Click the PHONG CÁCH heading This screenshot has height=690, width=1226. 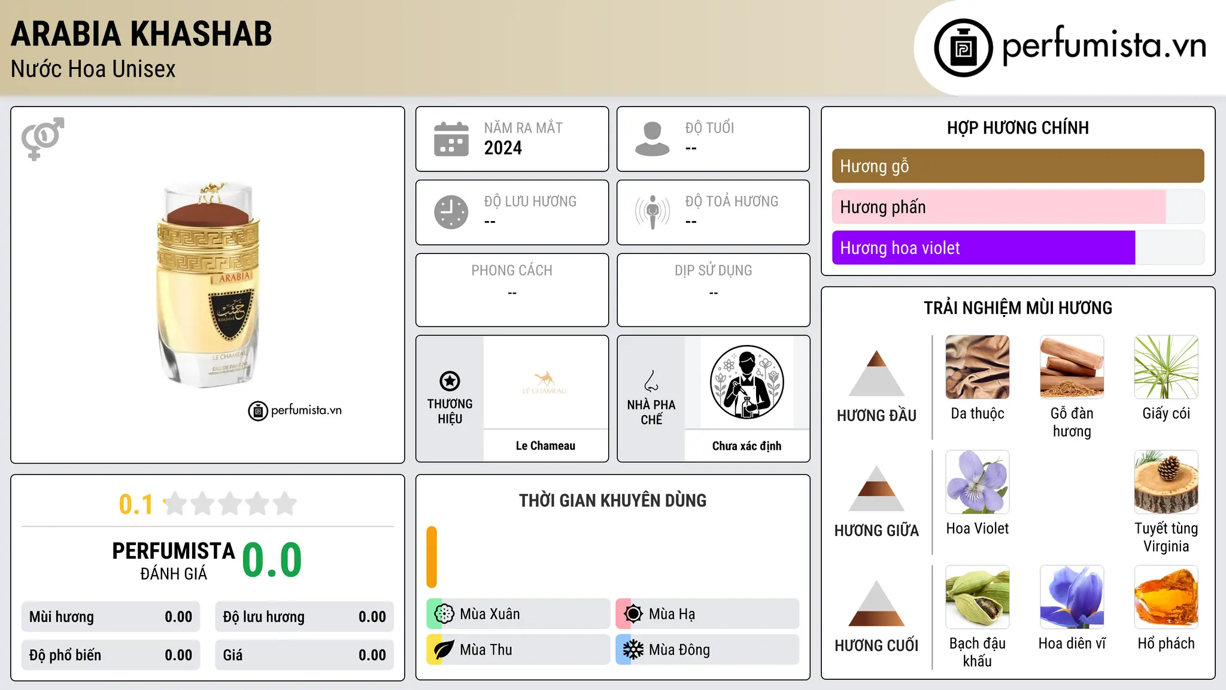pos(512,271)
